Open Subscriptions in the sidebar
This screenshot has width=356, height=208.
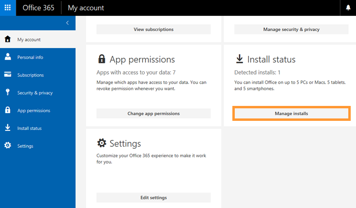[38, 75]
